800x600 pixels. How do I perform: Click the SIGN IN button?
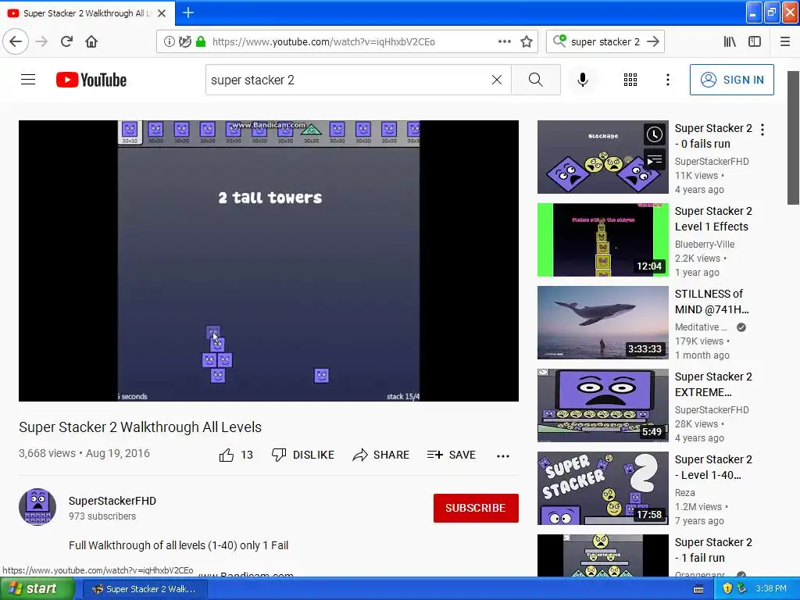pyautogui.click(x=731, y=80)
